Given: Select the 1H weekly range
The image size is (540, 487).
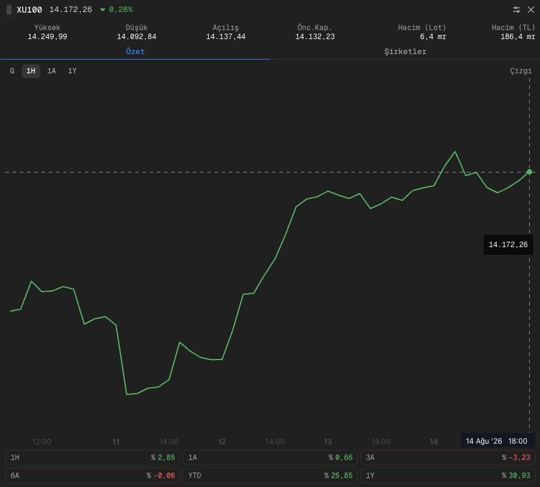Looking at the screenshot, I should click(31, 71).
